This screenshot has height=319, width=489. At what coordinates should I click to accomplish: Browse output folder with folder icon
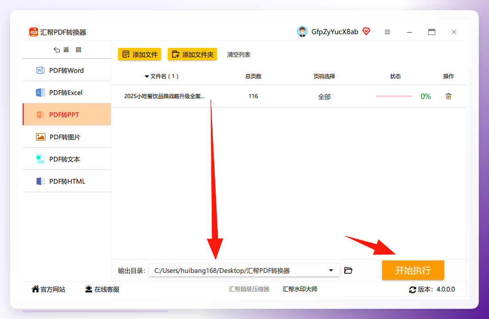pyautogui.click(x=348, y=270)
